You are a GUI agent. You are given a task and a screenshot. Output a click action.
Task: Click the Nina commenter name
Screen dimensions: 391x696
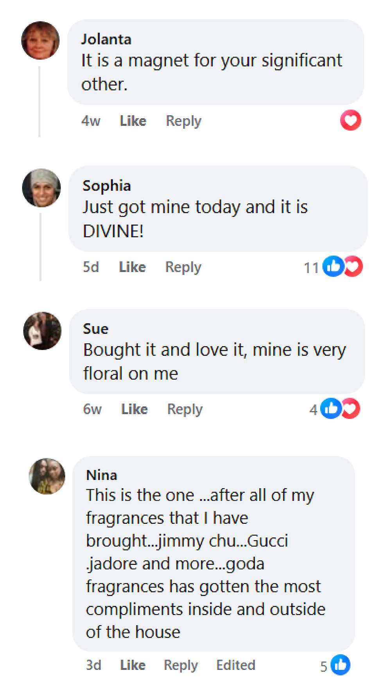click(102, 475)
